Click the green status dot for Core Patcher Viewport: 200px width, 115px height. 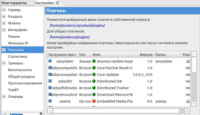pyautogui.click(x=94, y=68)
